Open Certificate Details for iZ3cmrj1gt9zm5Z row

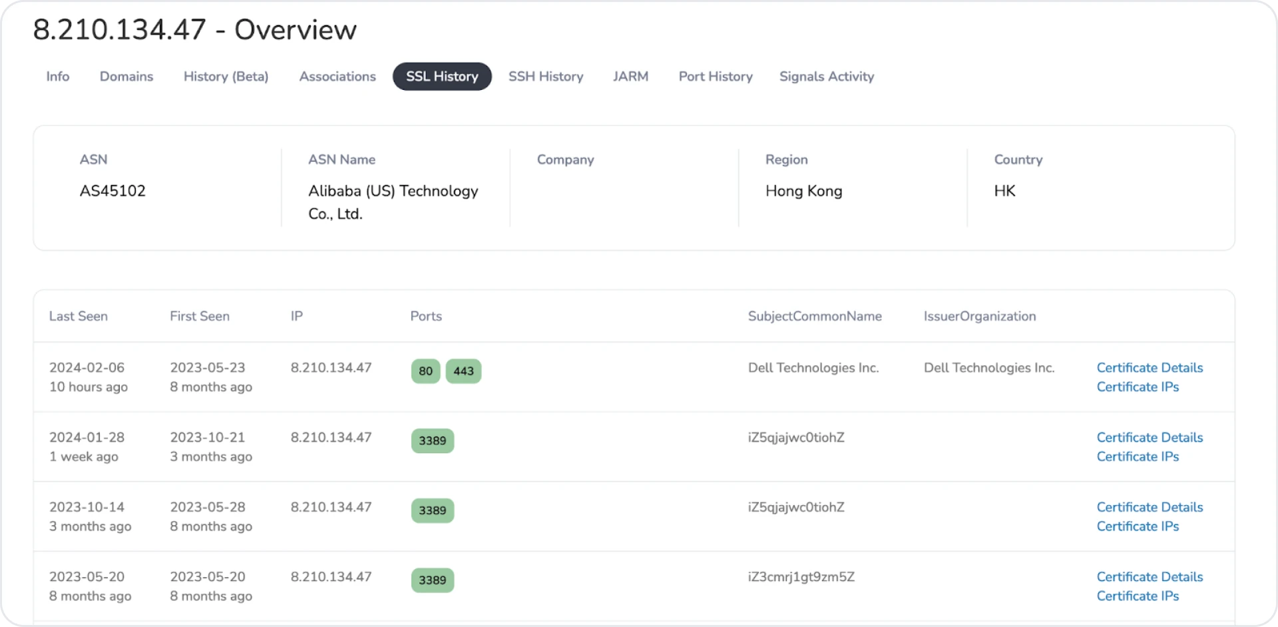(x=1150, y=577)
